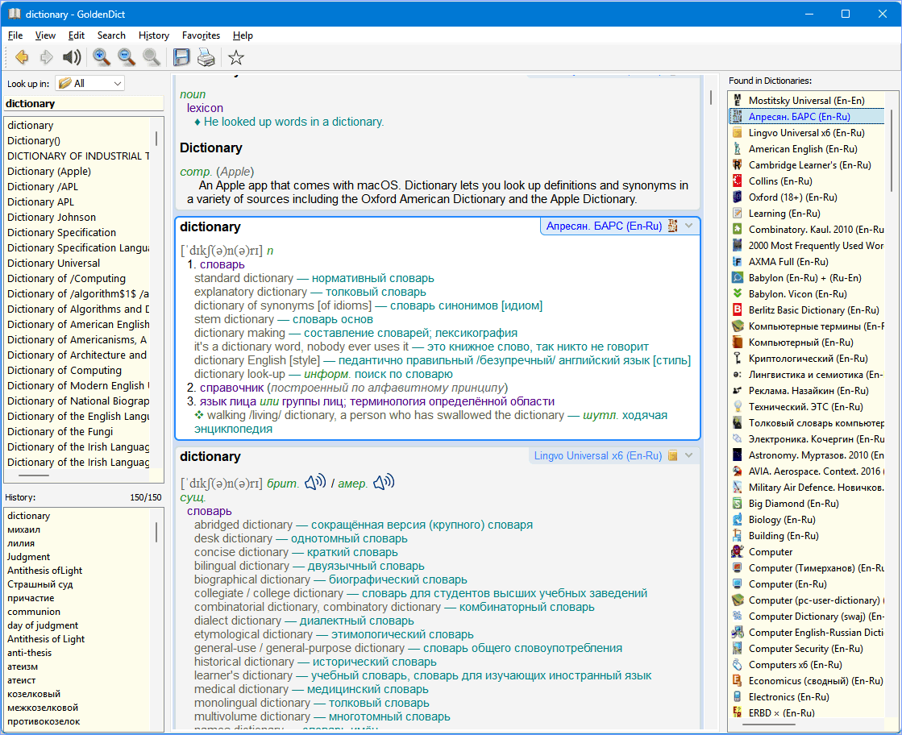Open the History menu
902x735 pixels.
154,35
